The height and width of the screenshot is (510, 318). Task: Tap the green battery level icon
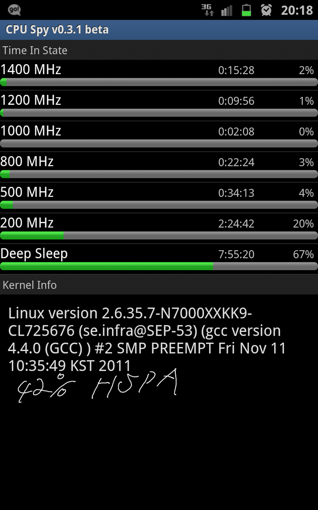246,10
